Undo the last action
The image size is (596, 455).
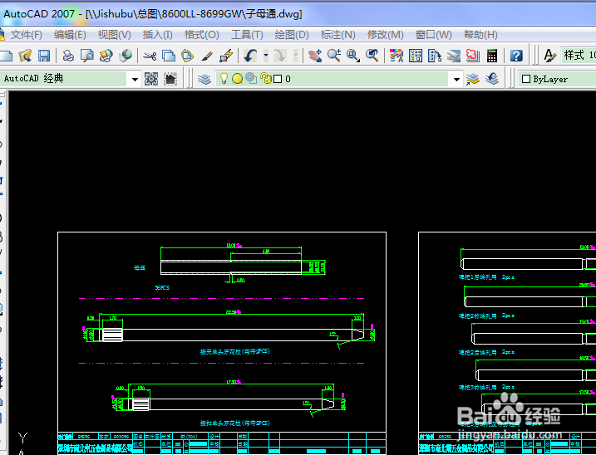(x=250, y=56)
